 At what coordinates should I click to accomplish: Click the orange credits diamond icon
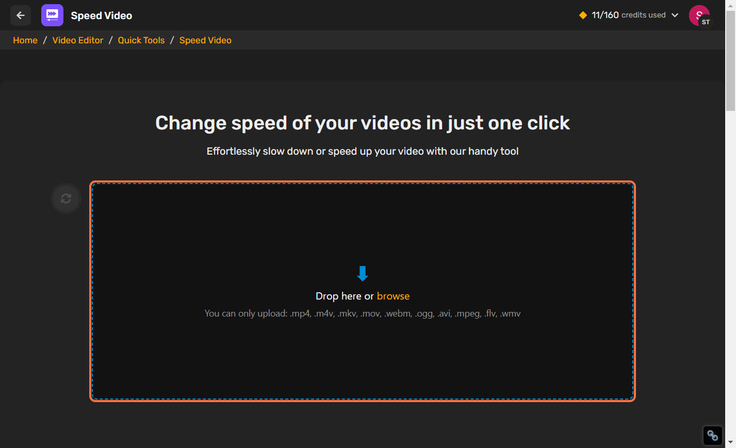click(583, 15)
